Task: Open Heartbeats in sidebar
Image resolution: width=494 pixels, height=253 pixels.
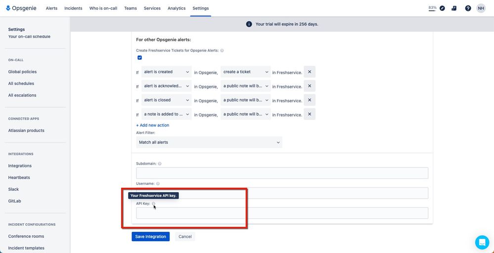Action: [x=19, y=177]
